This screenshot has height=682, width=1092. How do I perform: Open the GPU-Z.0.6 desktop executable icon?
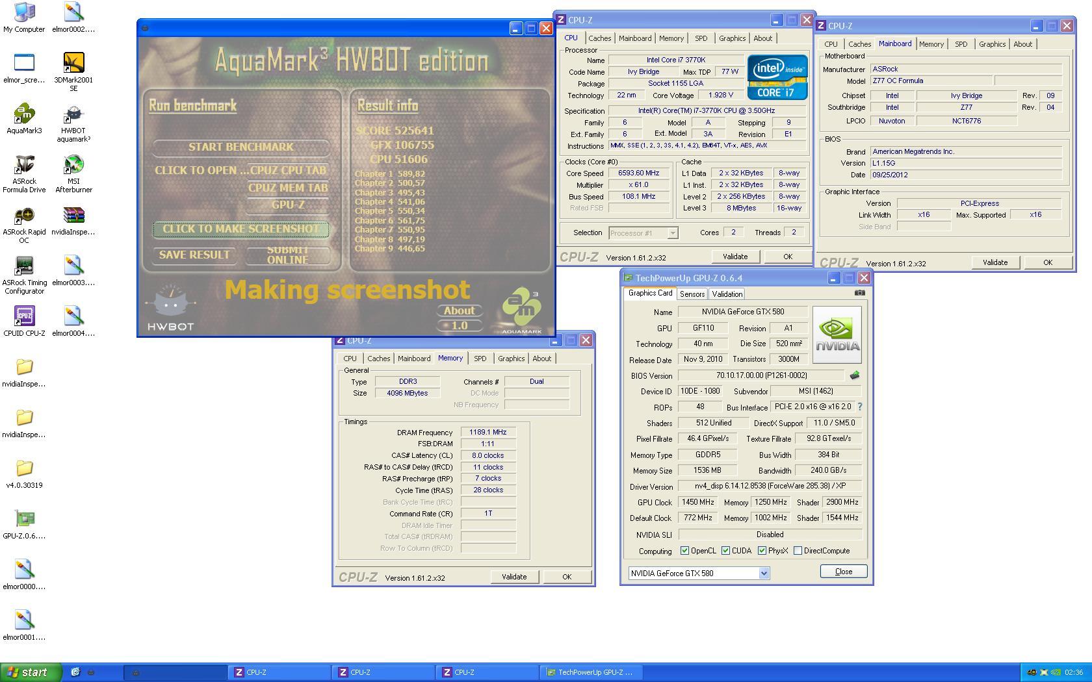(x=24, y=524)
